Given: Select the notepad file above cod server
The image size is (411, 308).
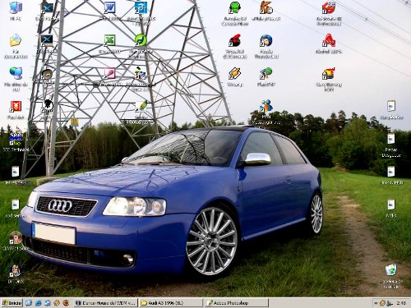Looking at the screenshot, I should (16, 172).
